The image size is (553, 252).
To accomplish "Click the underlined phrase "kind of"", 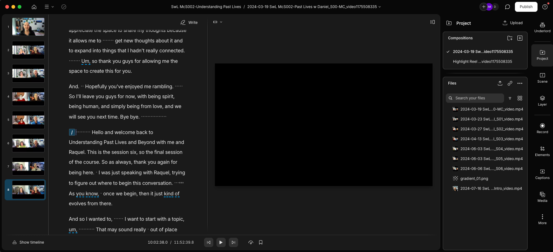I will 172,194.
